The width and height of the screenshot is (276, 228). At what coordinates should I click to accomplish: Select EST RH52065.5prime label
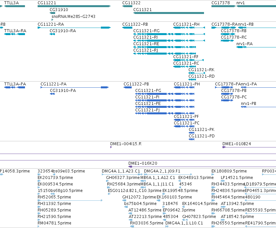coord(54,197)
